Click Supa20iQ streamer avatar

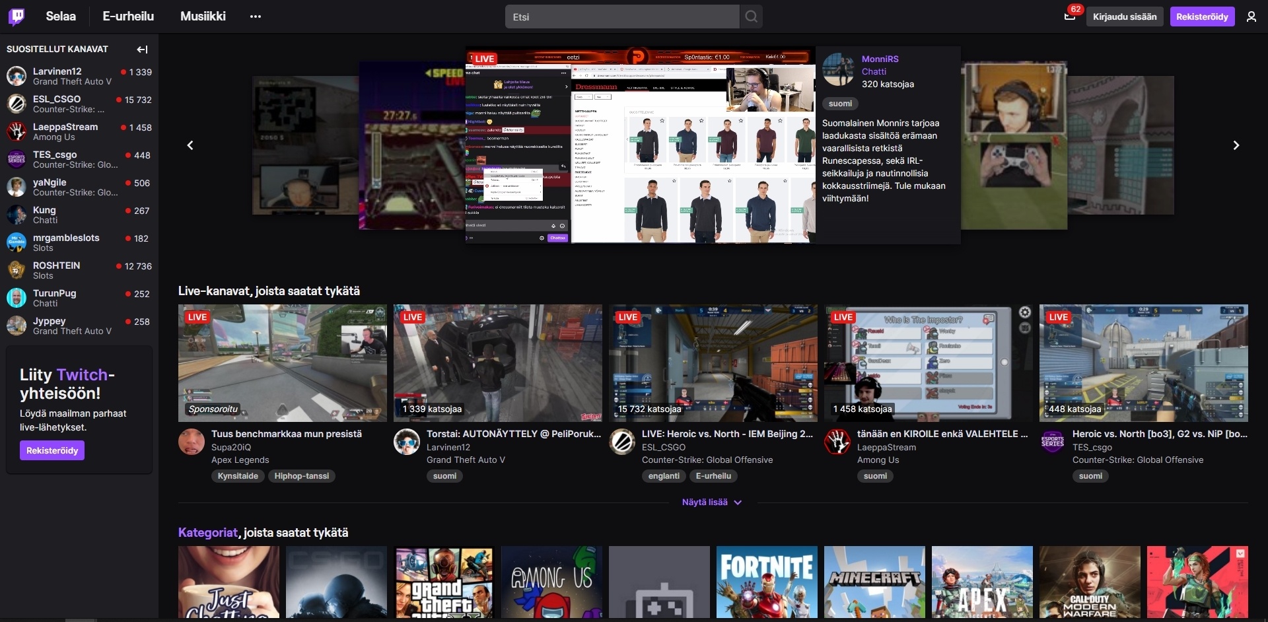point(192,442)
